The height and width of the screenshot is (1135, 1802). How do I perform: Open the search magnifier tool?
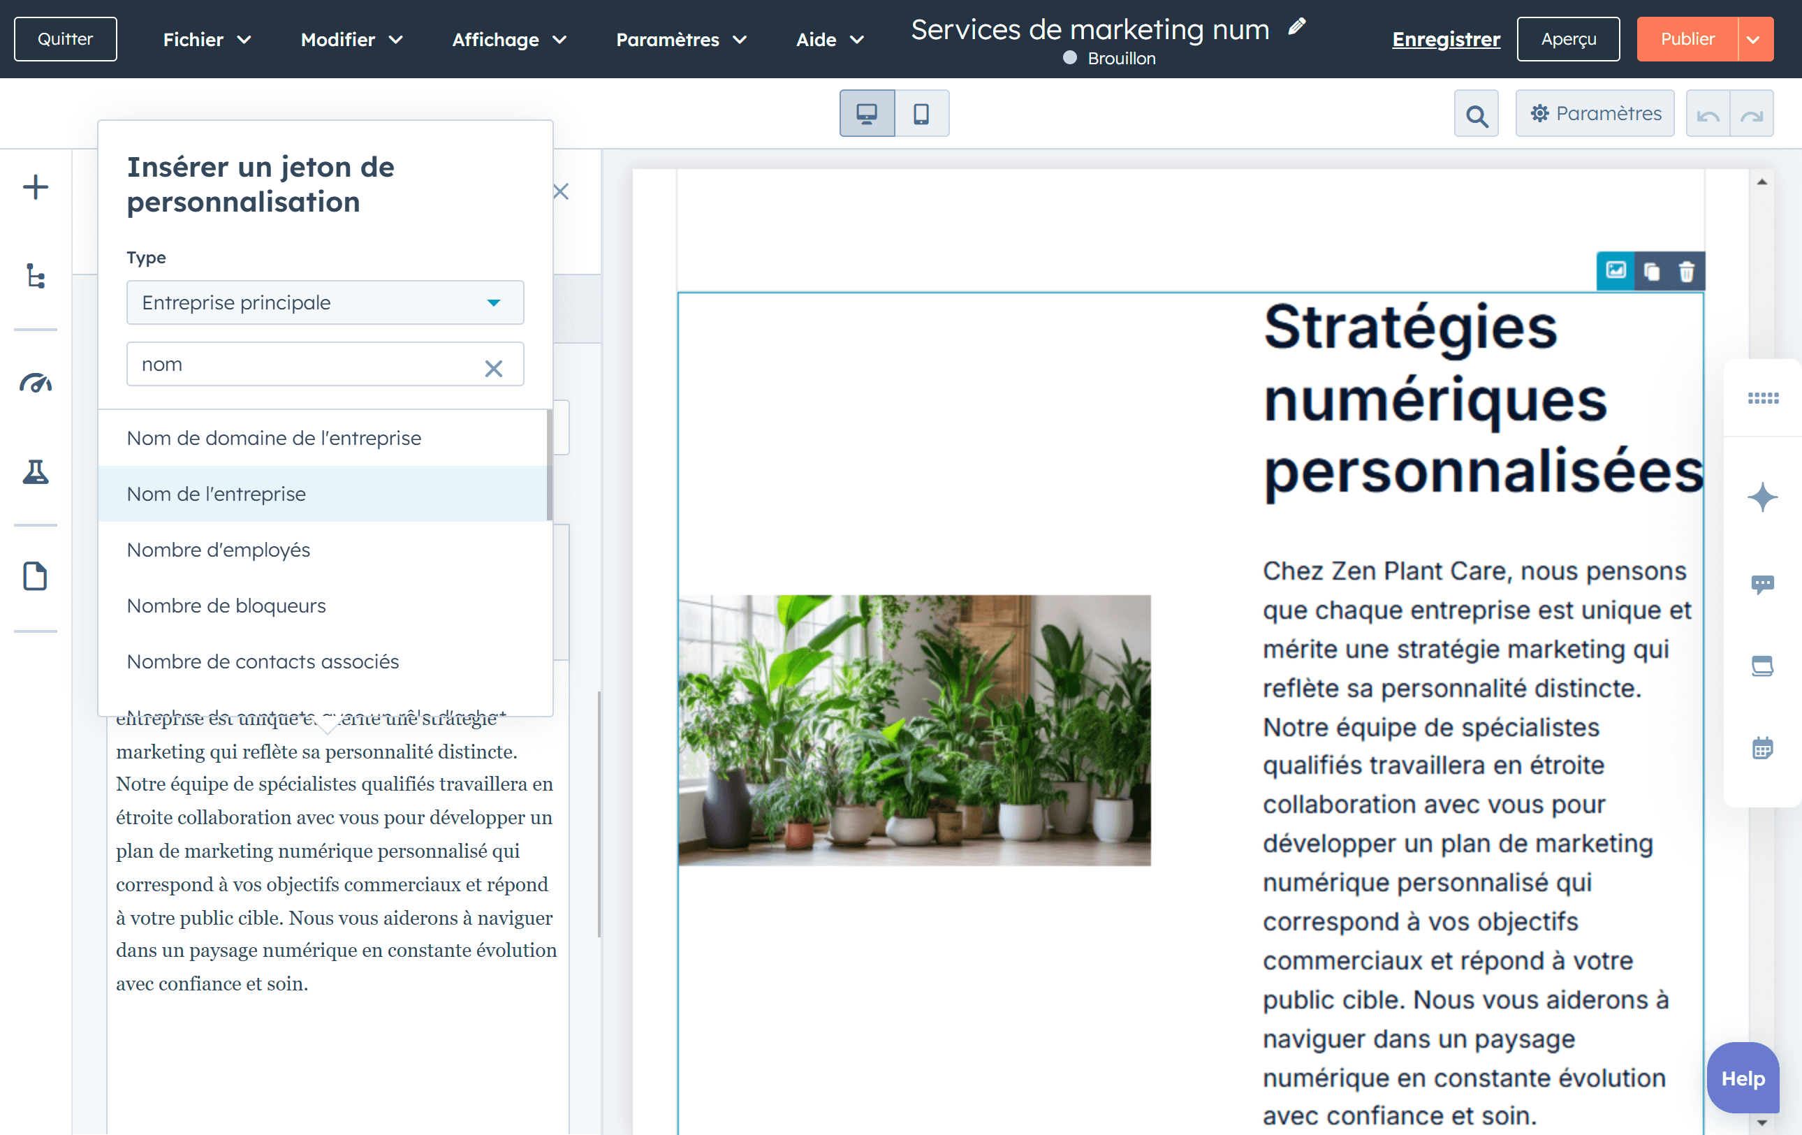[1476, 115]
